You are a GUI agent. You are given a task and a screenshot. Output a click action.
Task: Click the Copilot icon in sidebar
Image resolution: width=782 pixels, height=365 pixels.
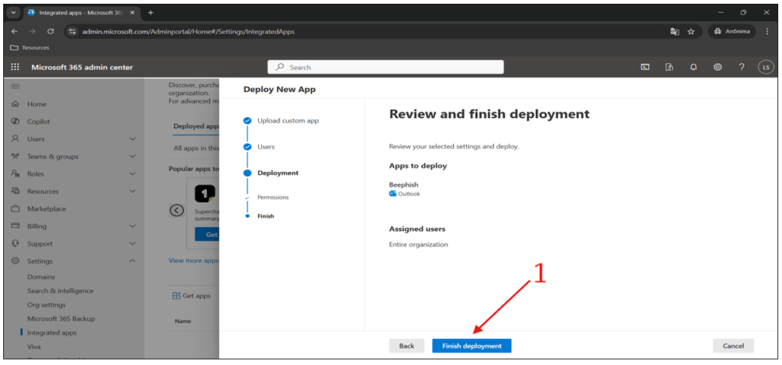[x=15, y=121]
